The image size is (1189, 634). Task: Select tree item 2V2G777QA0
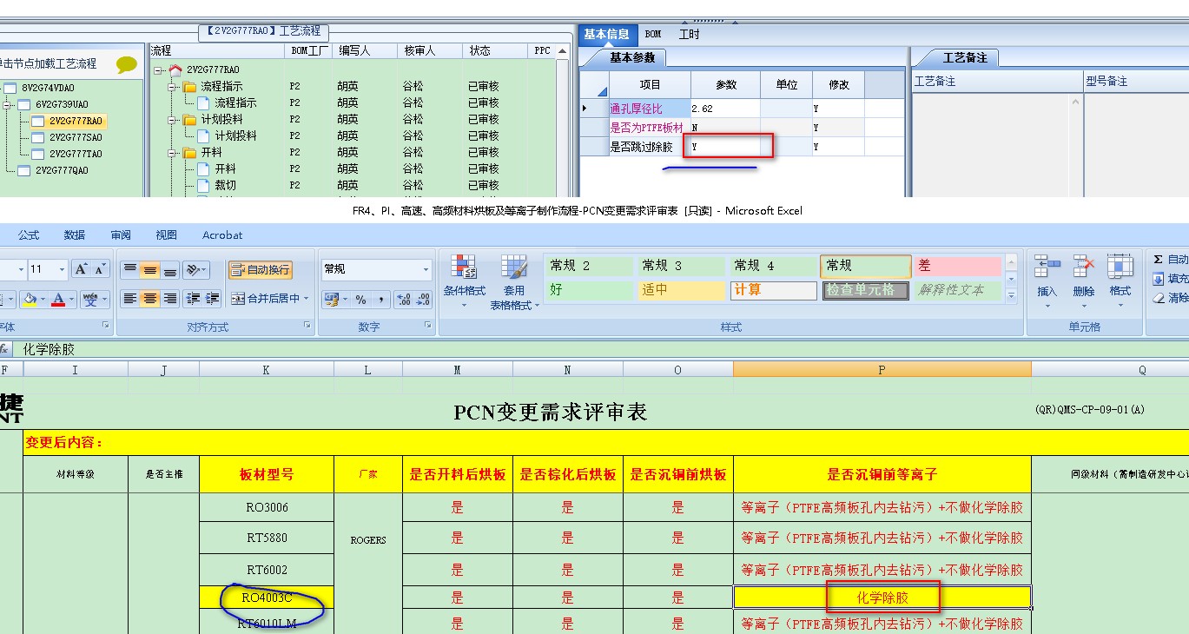tap(62, 170)
